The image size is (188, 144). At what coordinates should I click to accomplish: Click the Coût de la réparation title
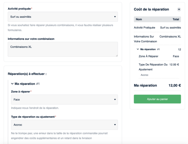(x=151, y=9)
